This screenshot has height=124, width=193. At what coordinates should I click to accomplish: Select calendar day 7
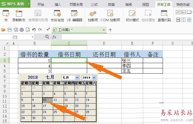[91, 94]
